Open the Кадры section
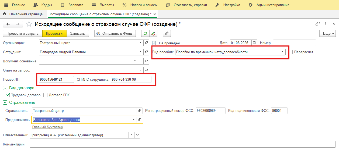 point(42,5)
